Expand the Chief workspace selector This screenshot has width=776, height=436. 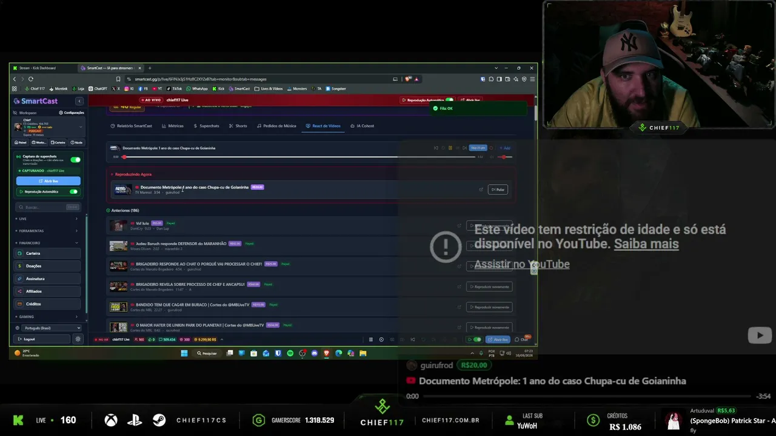(x=81, y=127)
